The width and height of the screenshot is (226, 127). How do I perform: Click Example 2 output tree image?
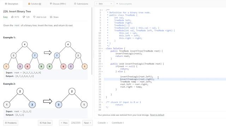(71, 98)
